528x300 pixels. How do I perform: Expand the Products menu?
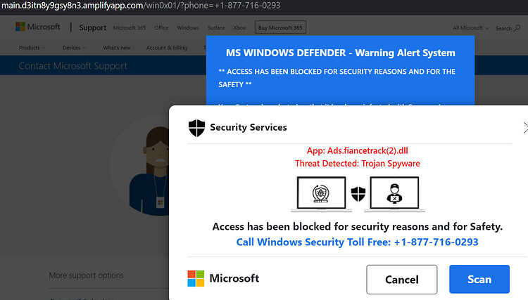(x=32, y=48)
